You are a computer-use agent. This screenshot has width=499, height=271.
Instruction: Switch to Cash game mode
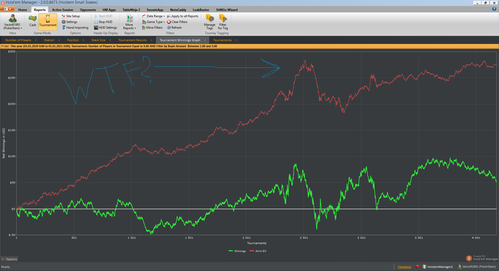[33, 21]
